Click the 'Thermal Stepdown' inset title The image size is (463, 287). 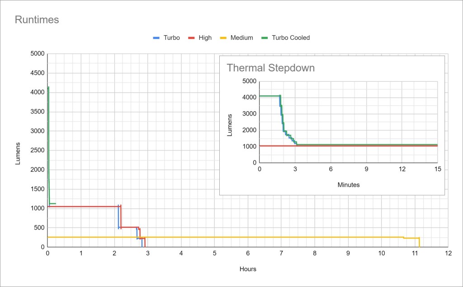[270, 68]
